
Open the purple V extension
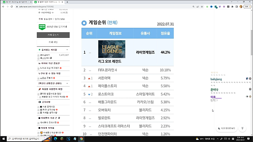(220, 7)
